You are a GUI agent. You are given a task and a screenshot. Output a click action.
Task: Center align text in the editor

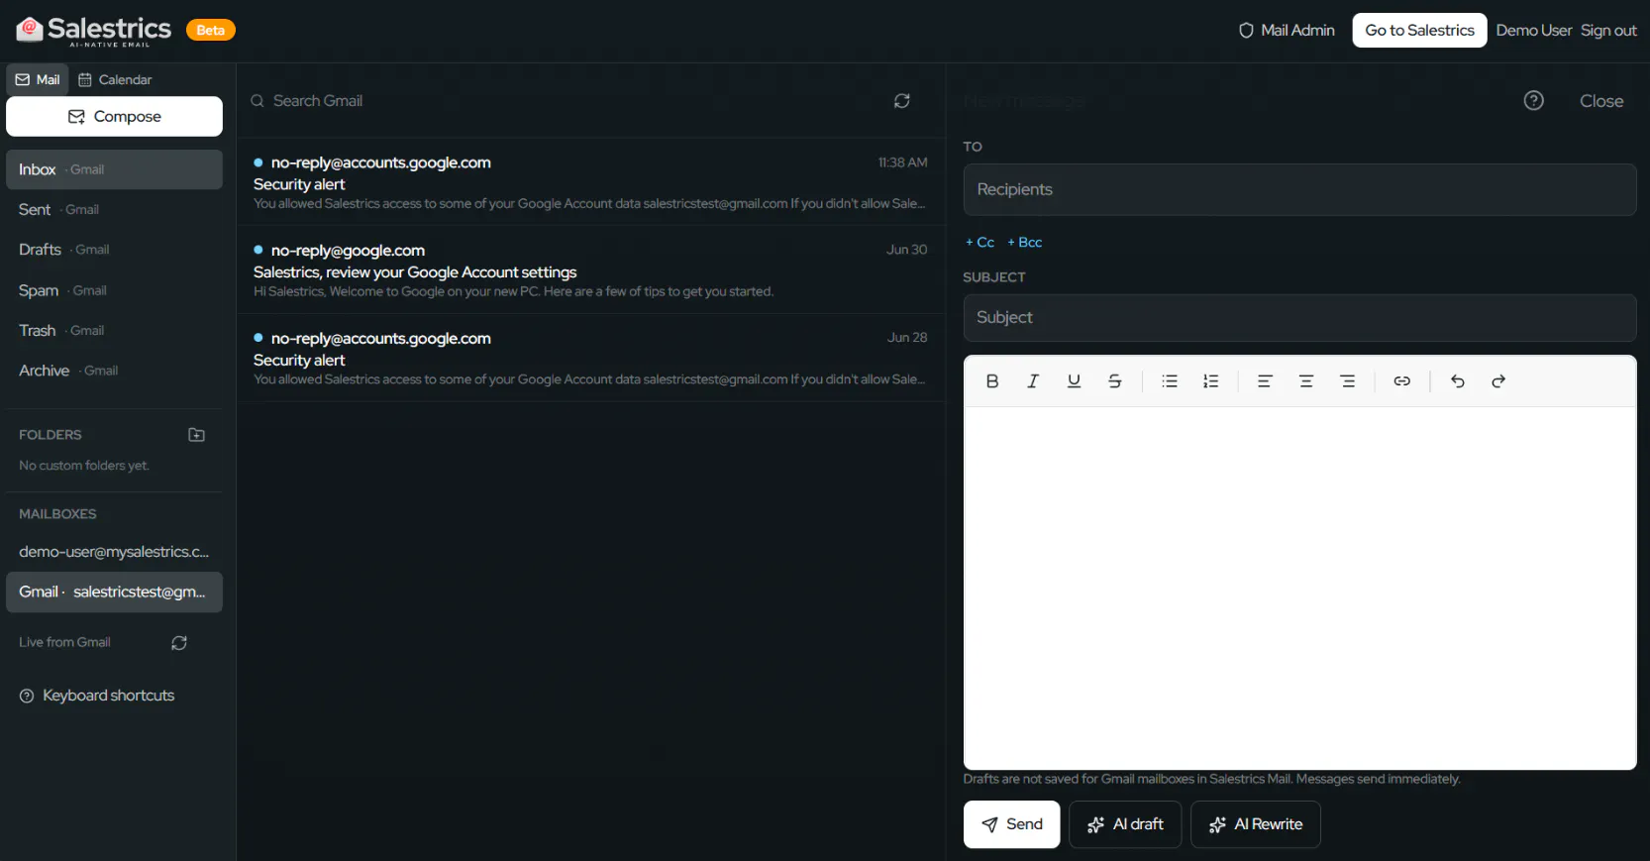(x=1306, y=381)
